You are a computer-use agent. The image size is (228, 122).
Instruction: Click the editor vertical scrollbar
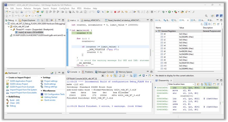click(151, 53)
